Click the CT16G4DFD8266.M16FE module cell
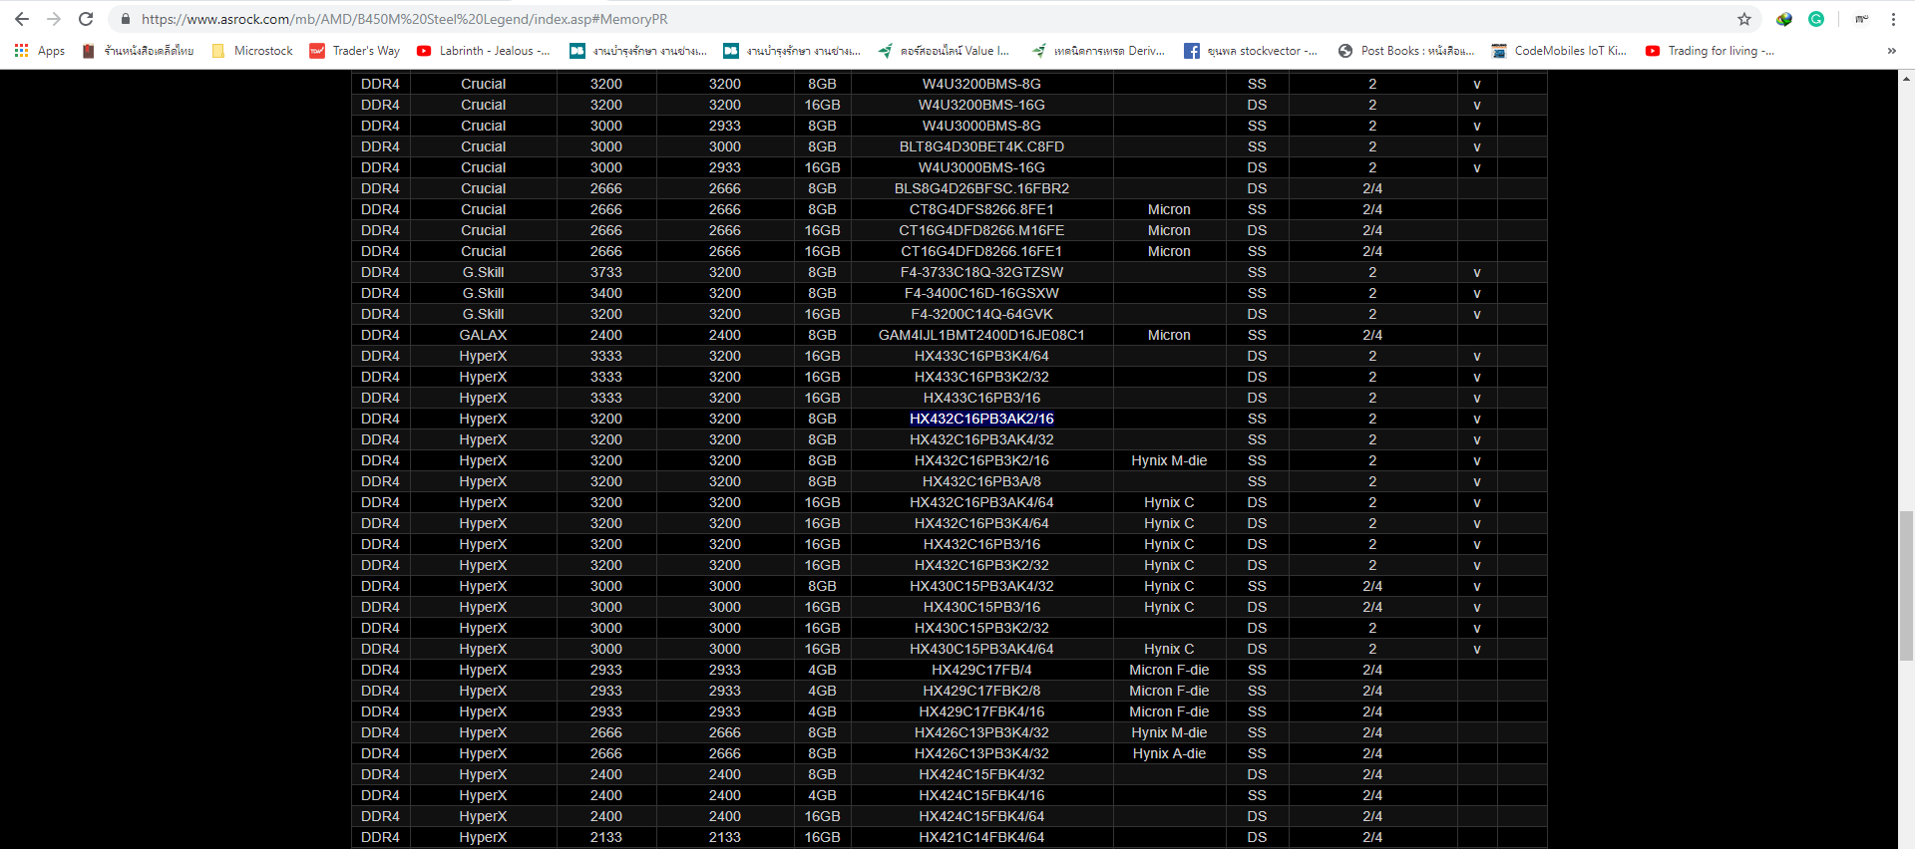Screen dimensions: 1915x849 981,230
